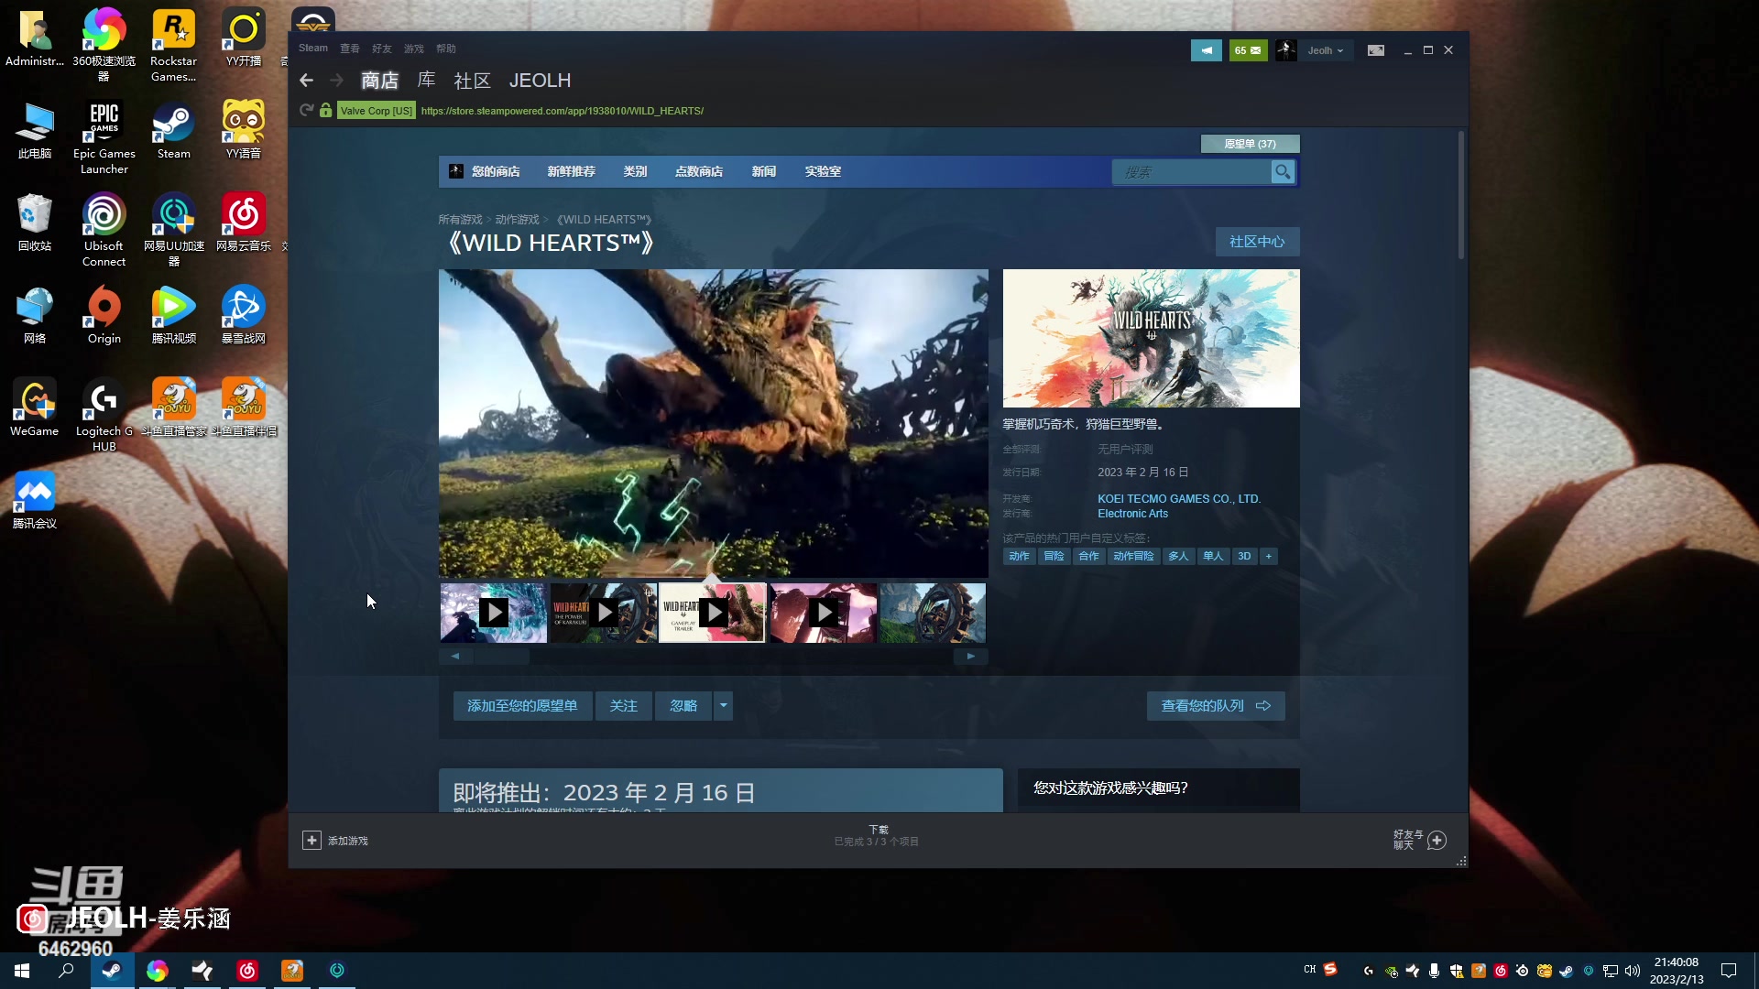The width and height of the screenshot is (1759, 989).
Task: Open the 65 messages inbox icon
Action: click(x=1248, y=50)
